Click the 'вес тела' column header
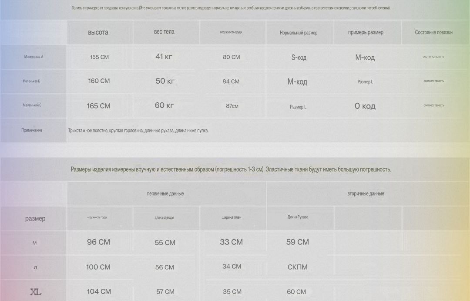Viewport: 470px width, 301px height. 164,32
